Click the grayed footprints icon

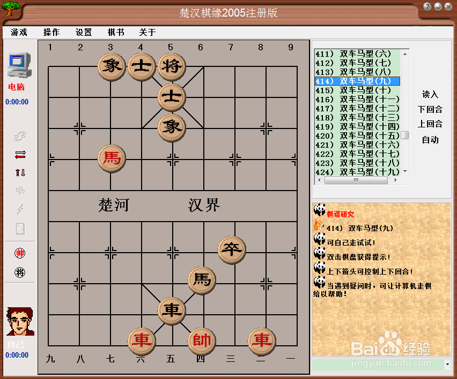(x=20, y=191)
